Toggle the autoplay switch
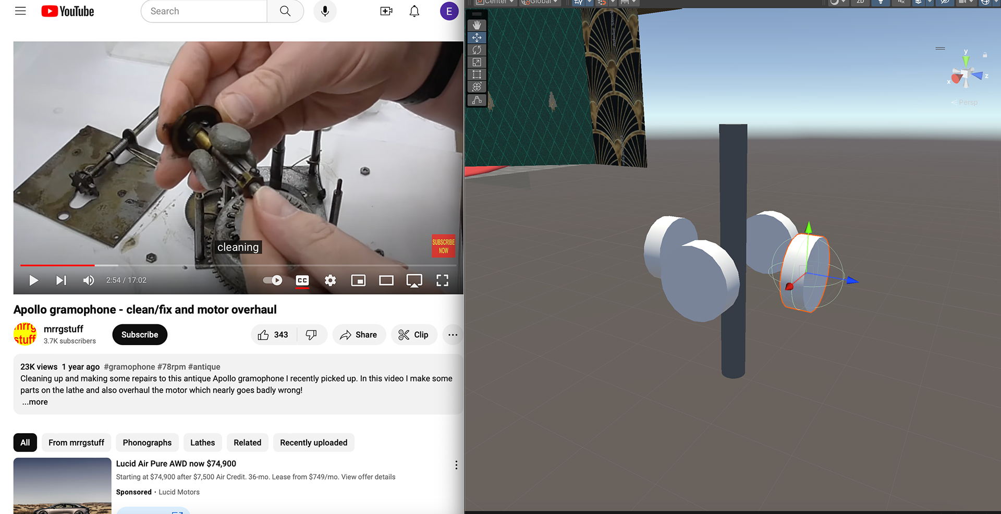This screenshot has width=1001, height=514. (x=273, y=280)
